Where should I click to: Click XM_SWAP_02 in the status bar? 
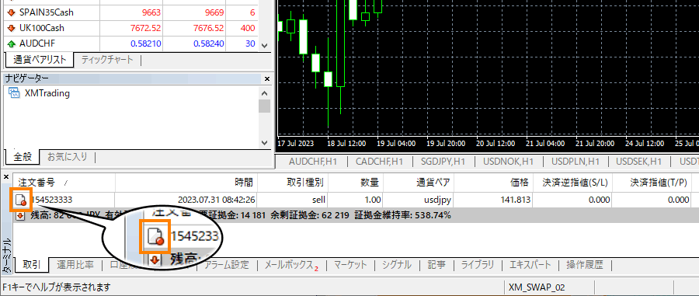coord(537,287)
